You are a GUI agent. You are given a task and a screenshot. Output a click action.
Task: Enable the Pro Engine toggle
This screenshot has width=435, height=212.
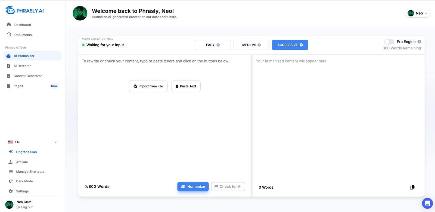point(389,42)
